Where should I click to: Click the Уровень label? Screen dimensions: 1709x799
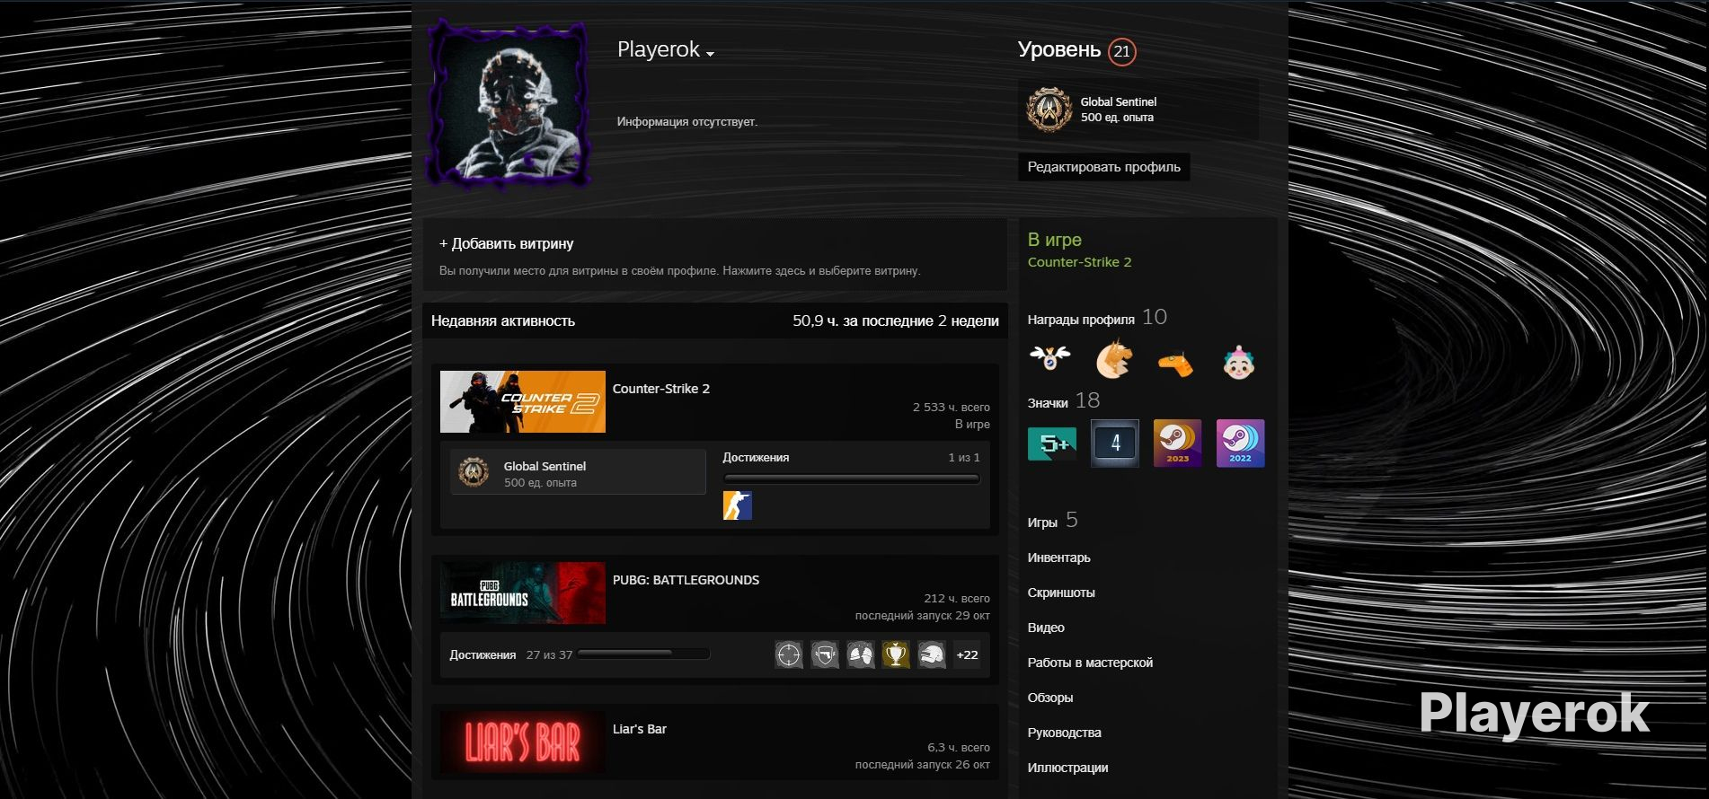(1059, 49)
